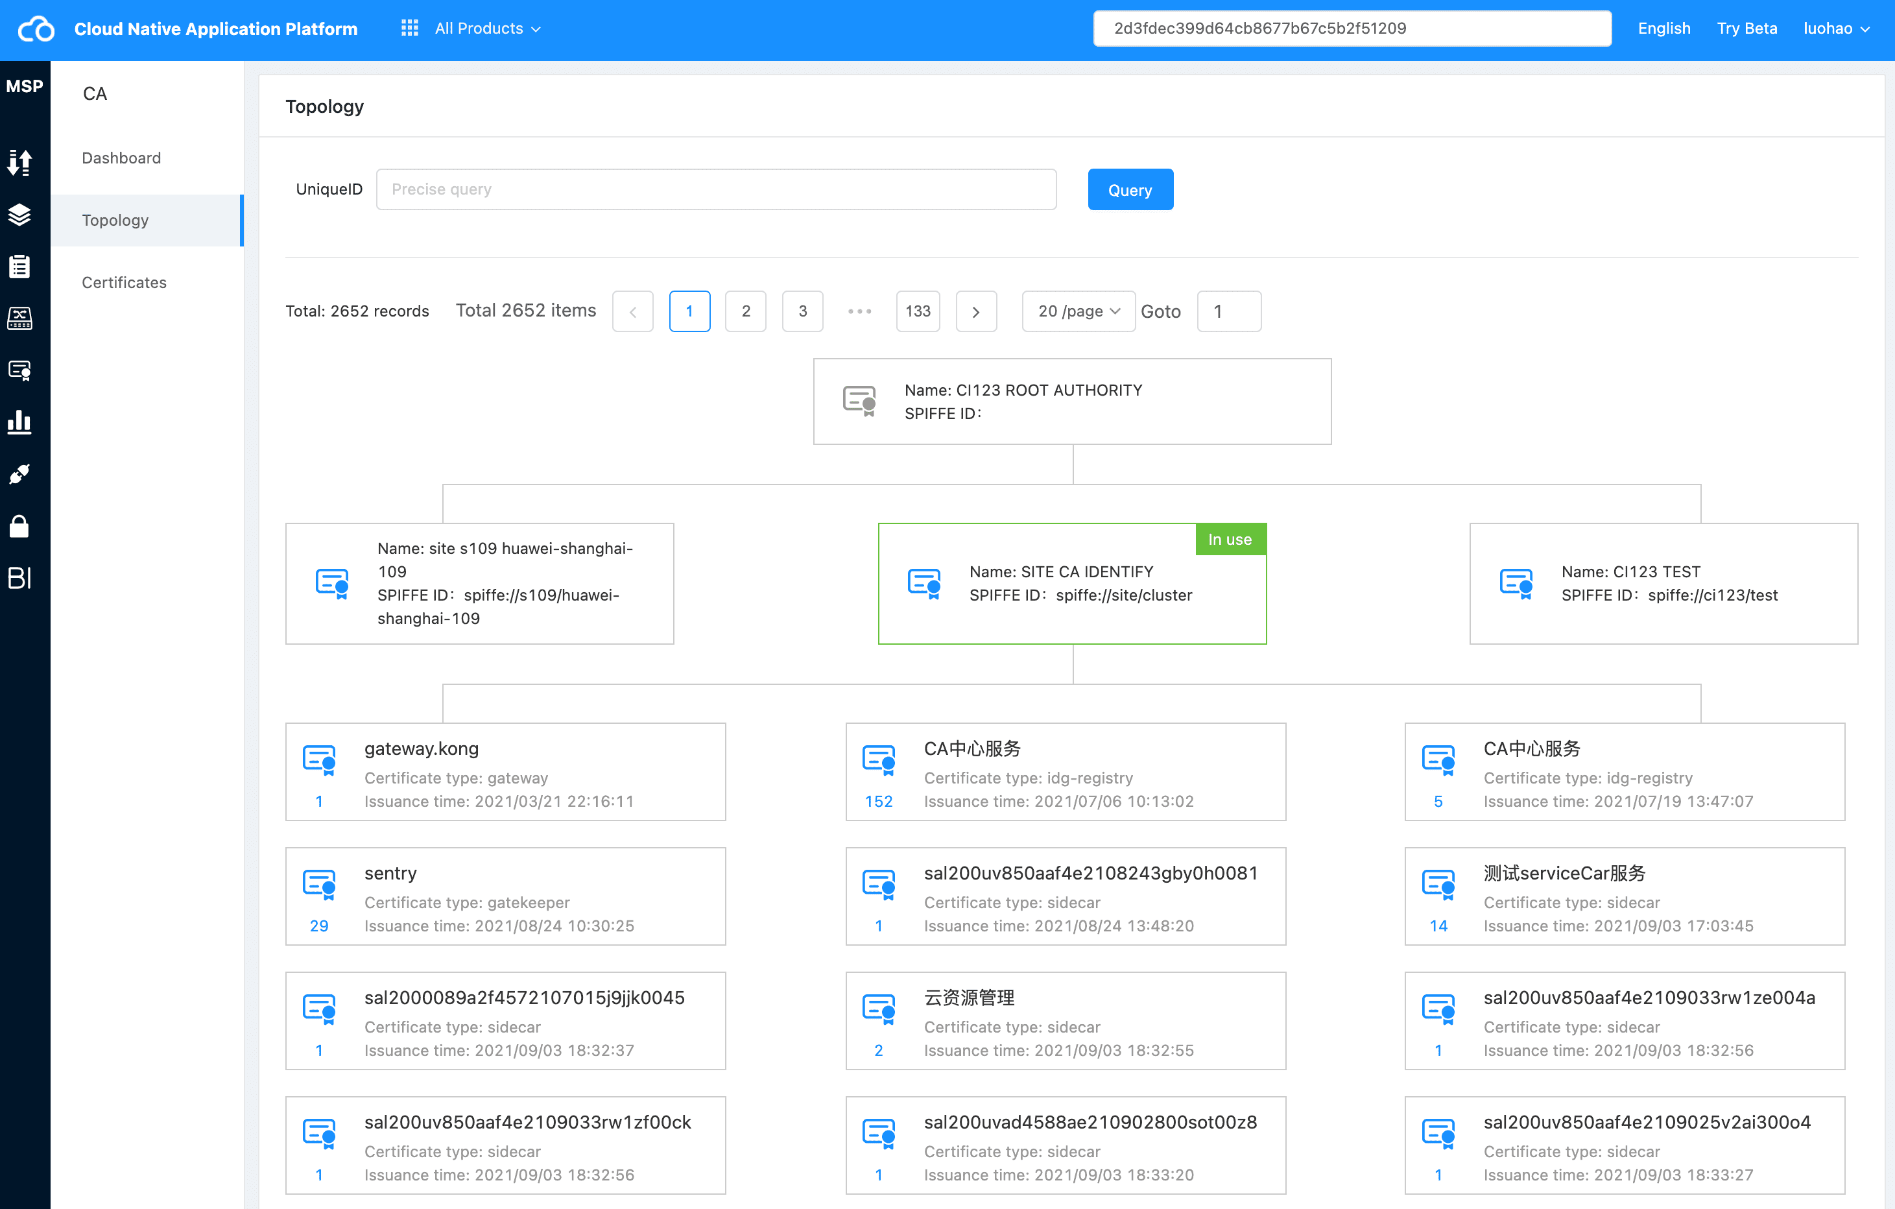This screenshot has width=1895, height=1209.
Task: Click the count 152 under CA中心服务
Action: 878,801
